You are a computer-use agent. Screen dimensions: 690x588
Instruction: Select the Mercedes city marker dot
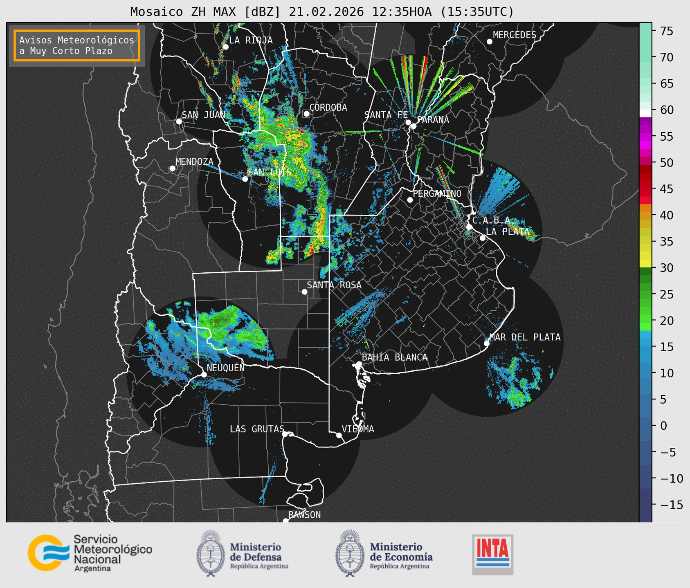489,42
